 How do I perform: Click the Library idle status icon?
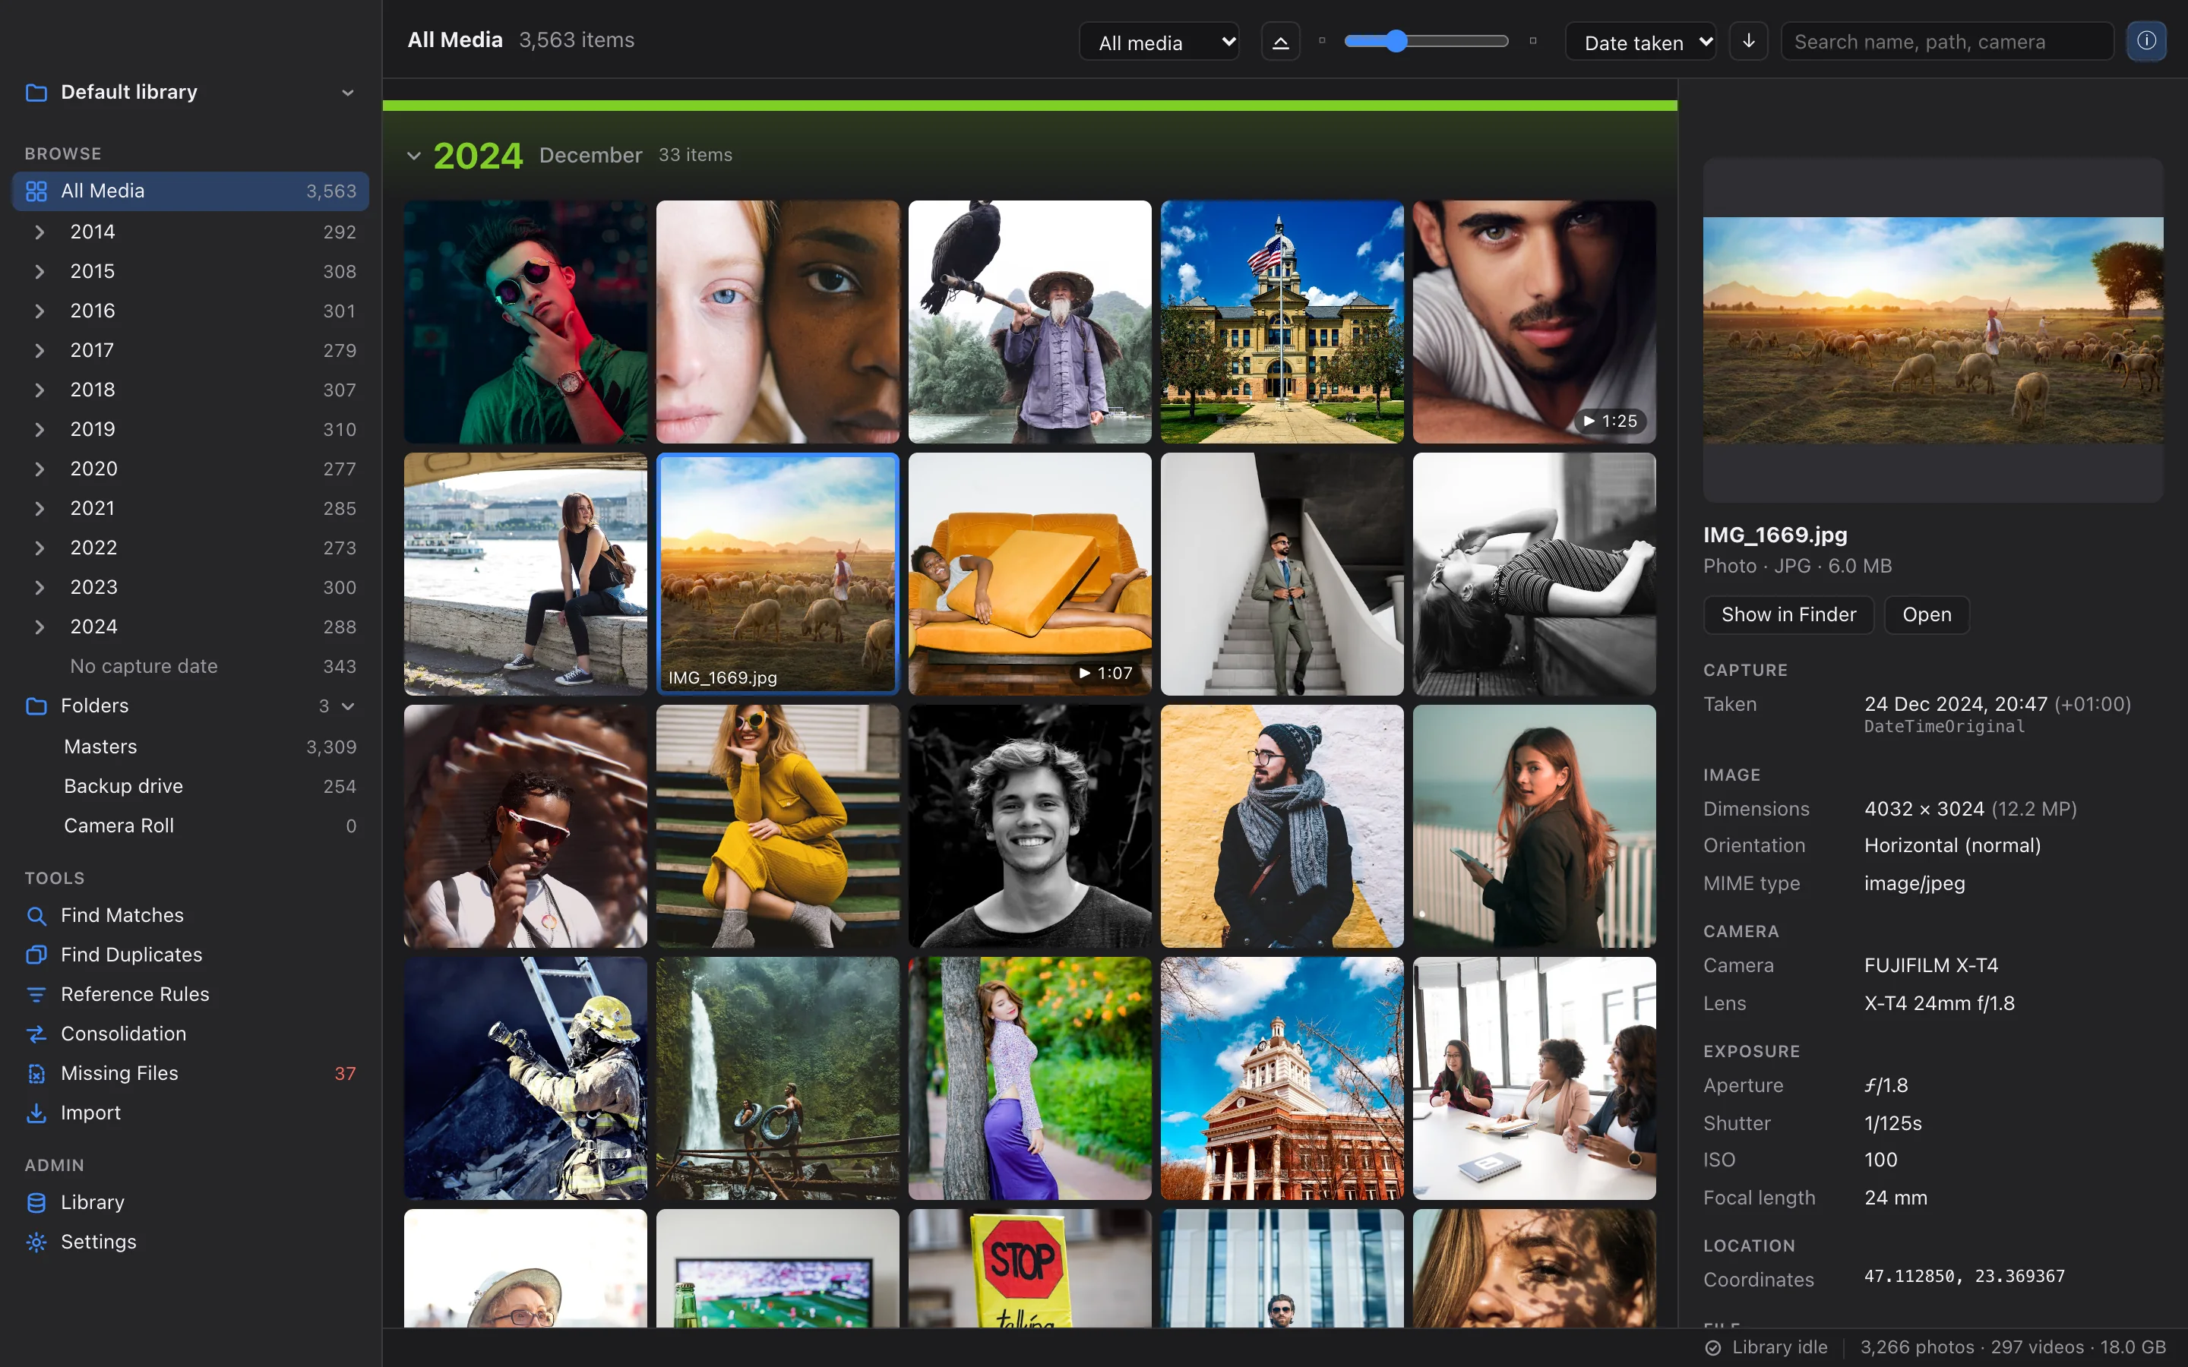pyautogui.click(x=1712, y=1348)
